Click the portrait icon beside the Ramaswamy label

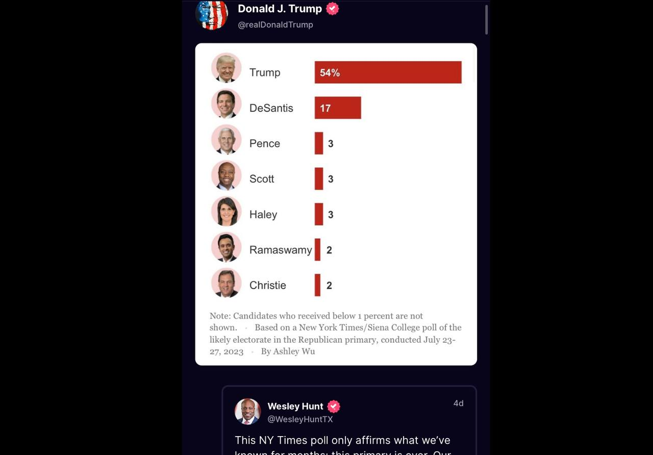point(226,247)
